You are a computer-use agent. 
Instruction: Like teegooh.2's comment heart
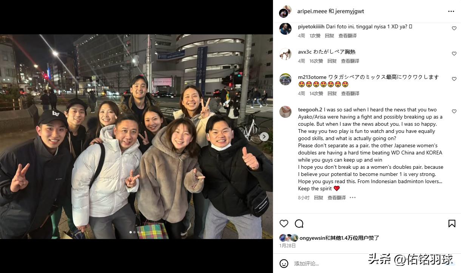click(x=454, y=111)
